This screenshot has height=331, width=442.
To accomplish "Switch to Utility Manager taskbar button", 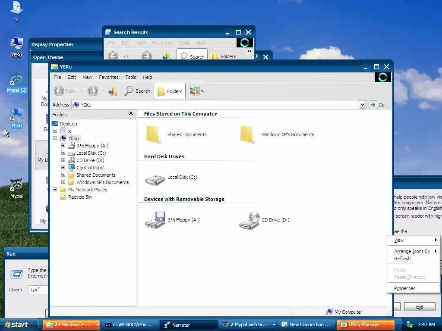I will pos(365,325).
